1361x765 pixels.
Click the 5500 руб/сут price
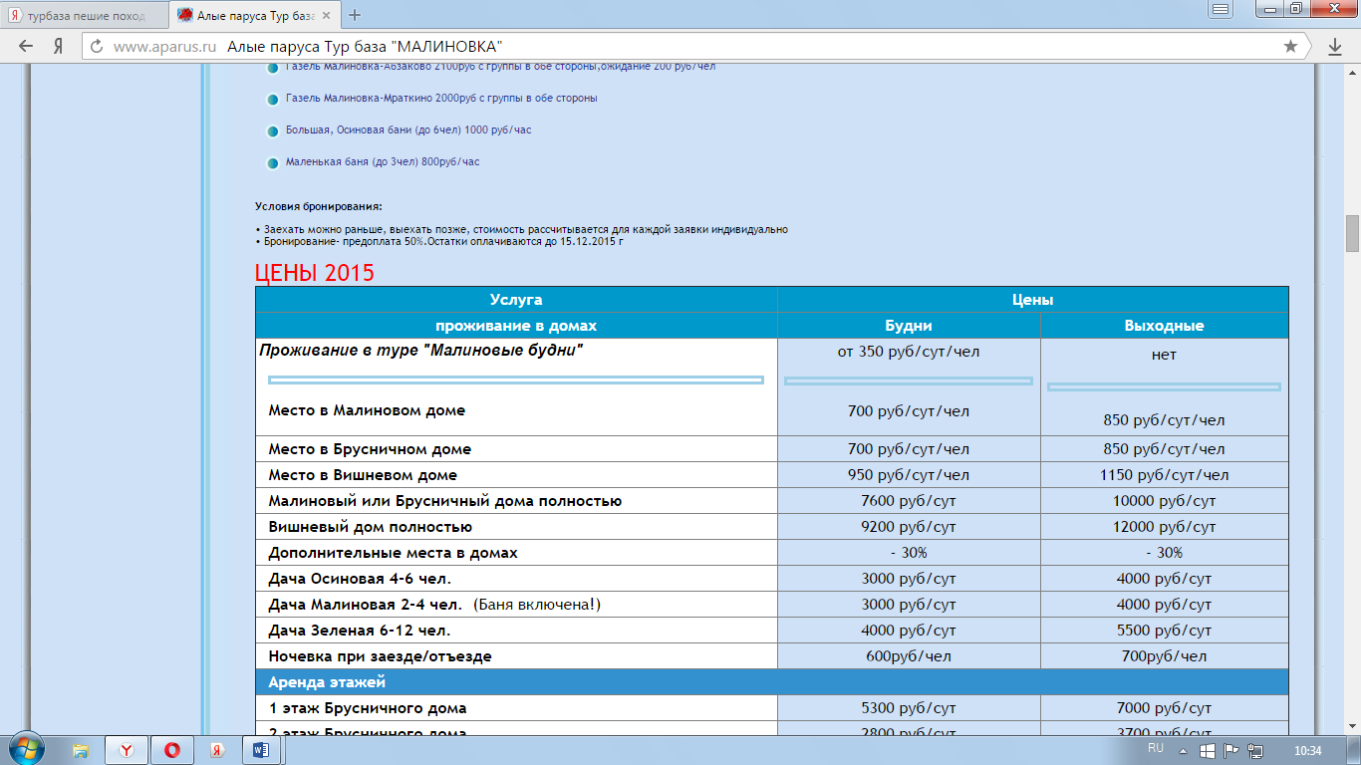pos(1164,631)
